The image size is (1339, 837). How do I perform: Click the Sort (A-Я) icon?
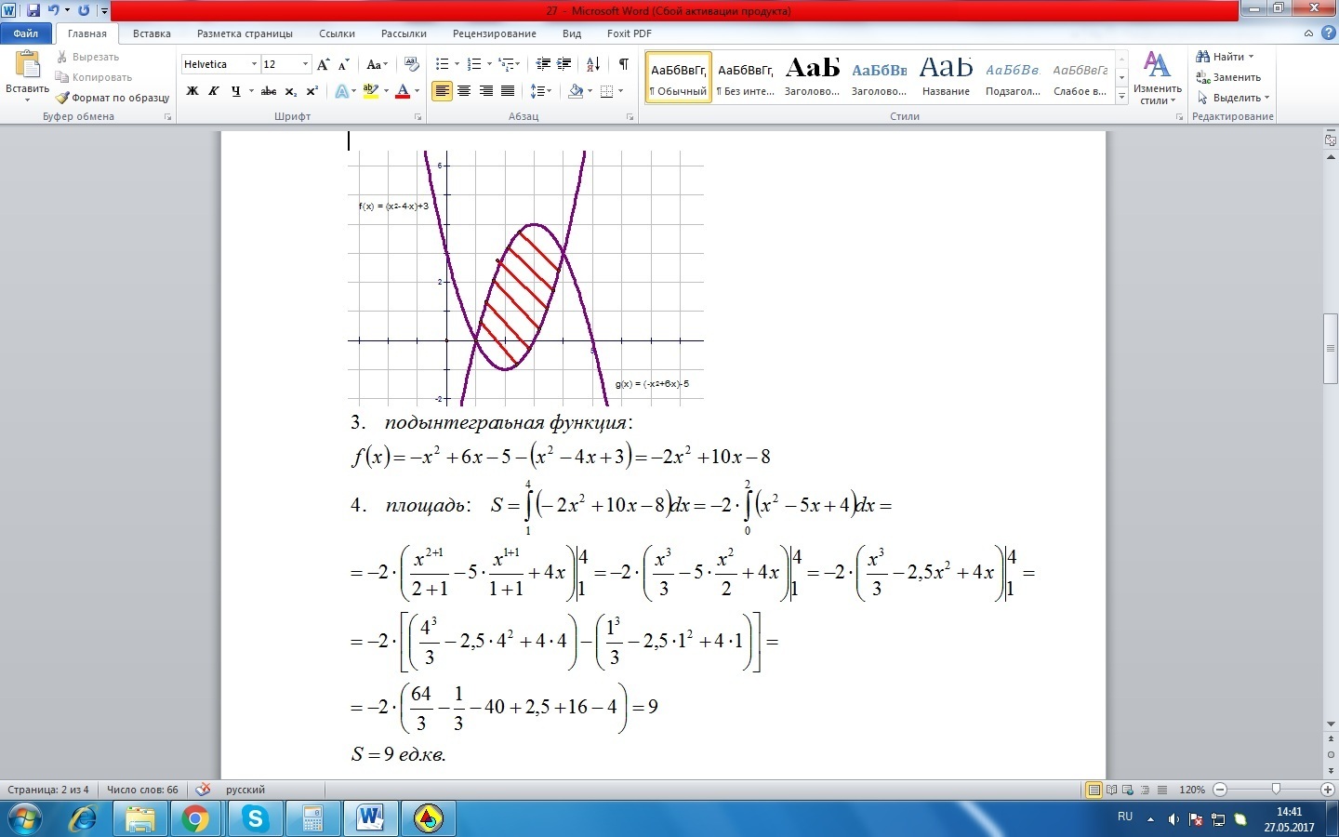593,64
